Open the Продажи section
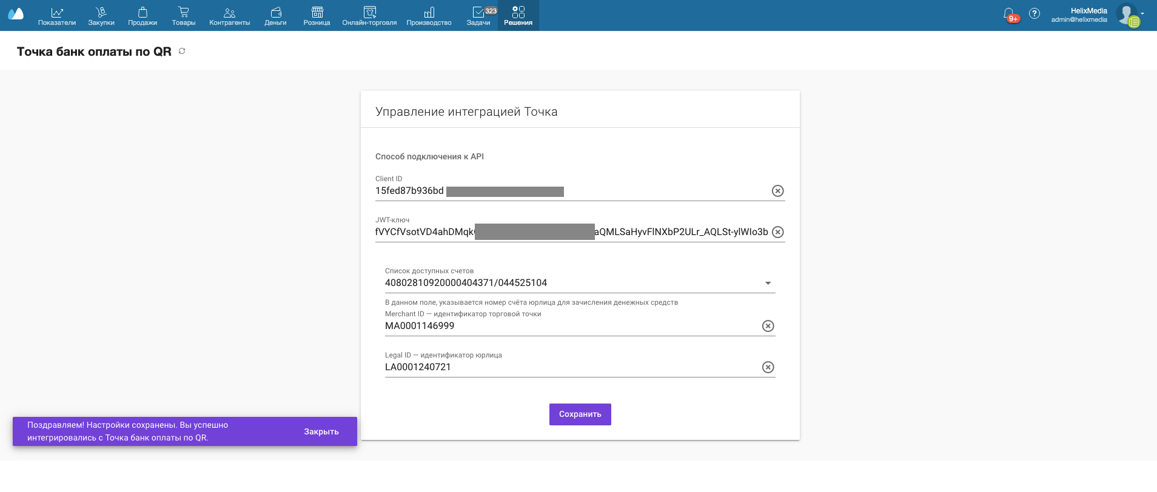The width and height of the screenshot is (1157, 492). point(143,16)
